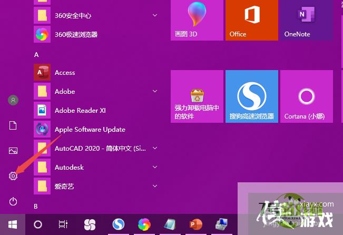
Task: Launch Sogou browser from taskbar
Action: (119, 224)
